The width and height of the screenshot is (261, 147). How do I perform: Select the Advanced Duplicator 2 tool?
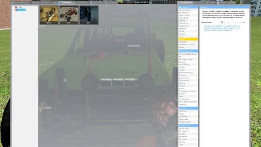tap(188, 54)
